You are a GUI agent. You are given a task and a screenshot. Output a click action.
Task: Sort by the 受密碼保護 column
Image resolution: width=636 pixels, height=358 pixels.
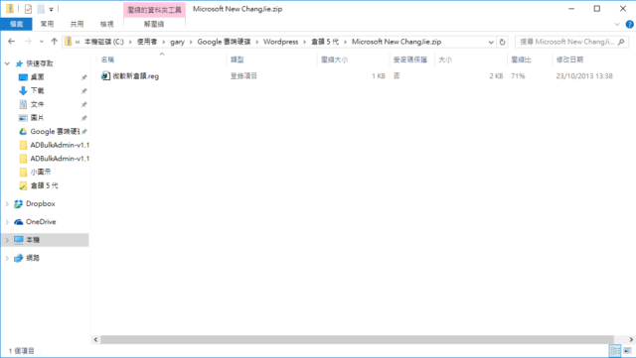coord(410,60)
